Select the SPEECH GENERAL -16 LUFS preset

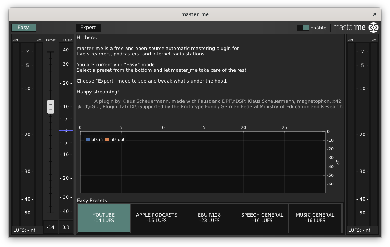coord(262,218)
